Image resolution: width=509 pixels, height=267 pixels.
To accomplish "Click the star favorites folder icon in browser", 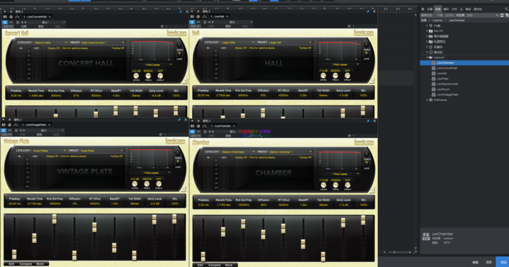I will (x=431, y=46).
